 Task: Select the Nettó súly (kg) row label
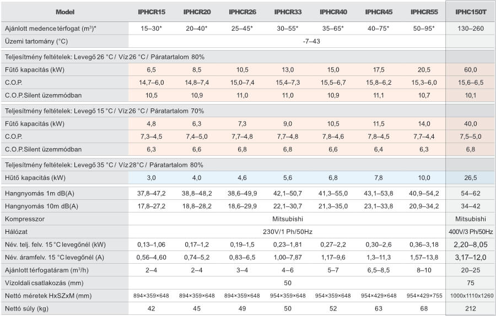(x=26, y=309)
